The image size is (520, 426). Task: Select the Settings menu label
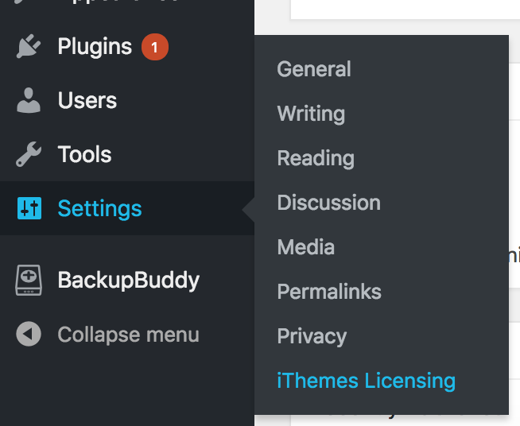(x=100, y=209)
